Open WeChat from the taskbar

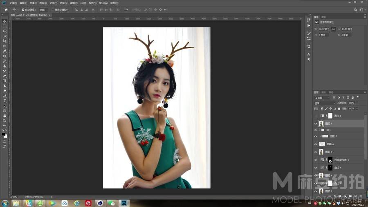tap(112, 203)
